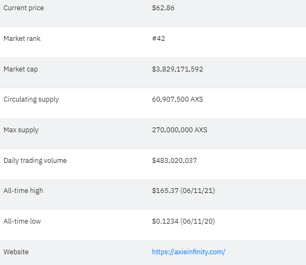This screenshot has width=306, height=265.
Task: Select the $483,020,037 volume value
Action: point(174,160)
